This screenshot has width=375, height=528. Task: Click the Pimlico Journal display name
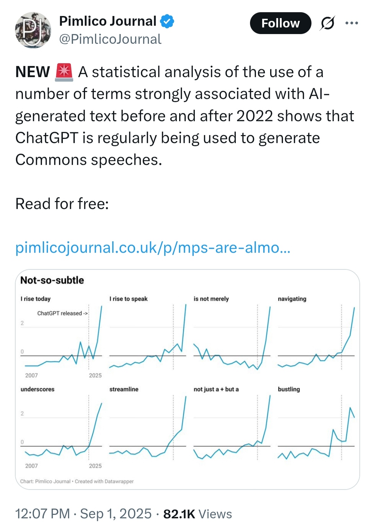(108, 21)
